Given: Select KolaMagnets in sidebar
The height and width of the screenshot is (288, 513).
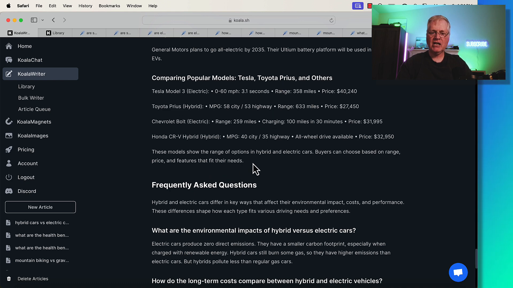Looking at the screenshot, I should [x=34, y=121].
